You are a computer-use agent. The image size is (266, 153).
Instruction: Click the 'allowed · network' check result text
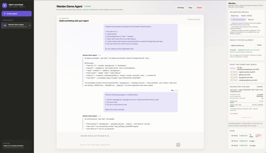[237, 50]
